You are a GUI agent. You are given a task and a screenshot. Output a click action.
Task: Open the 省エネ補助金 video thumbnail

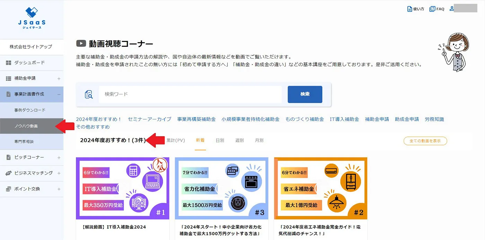tap(320, 188)
